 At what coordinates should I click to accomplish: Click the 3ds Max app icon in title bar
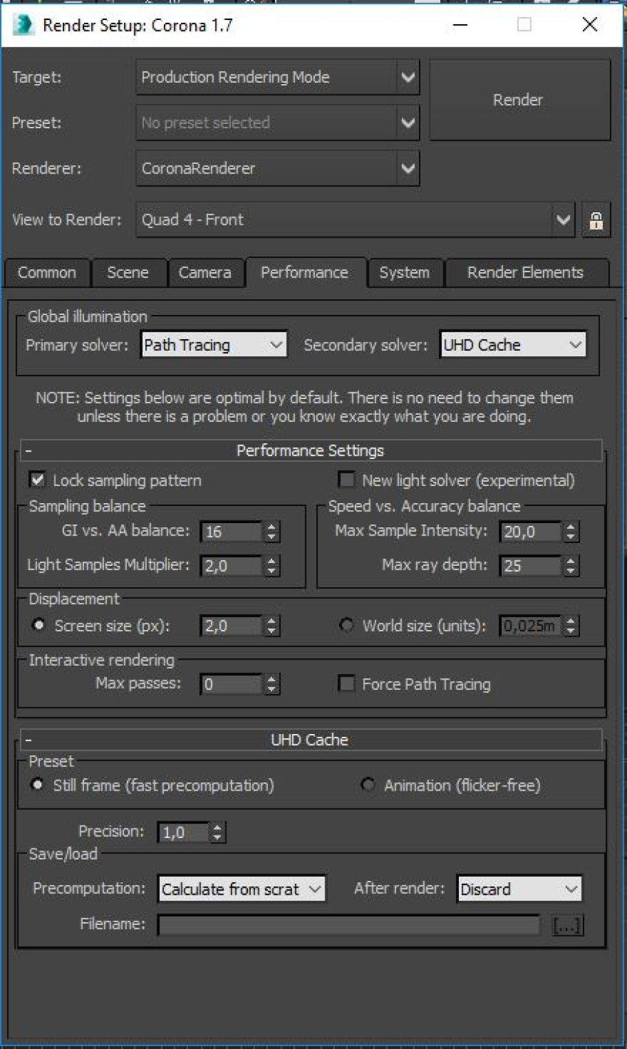[23, 25]
